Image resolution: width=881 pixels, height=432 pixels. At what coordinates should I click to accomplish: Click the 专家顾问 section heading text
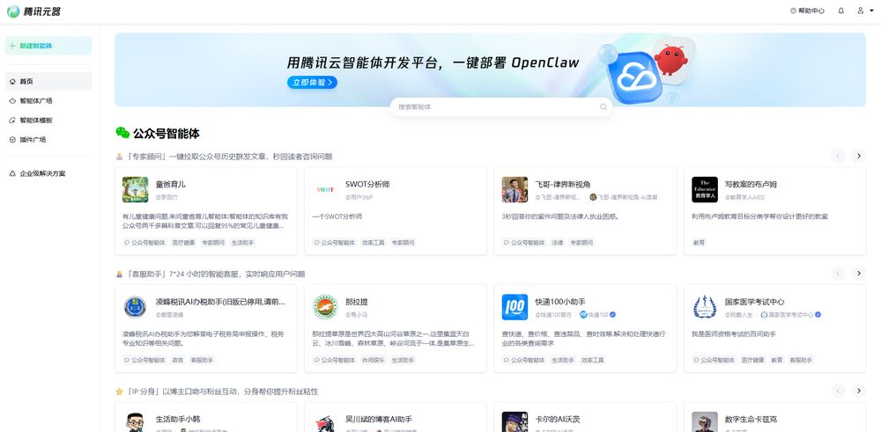coord(229,157)
